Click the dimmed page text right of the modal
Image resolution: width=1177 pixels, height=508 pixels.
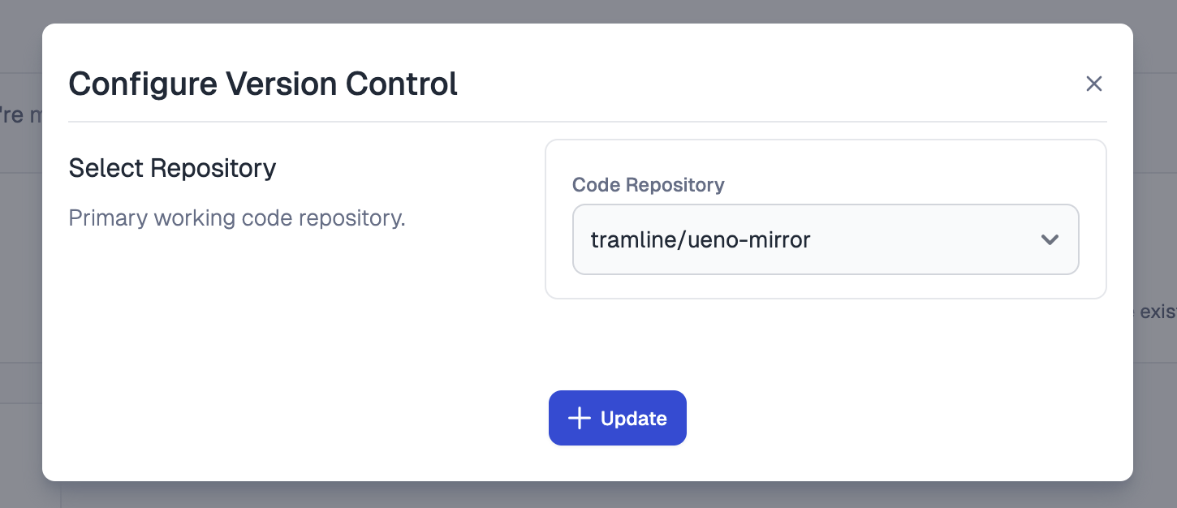(x=1155, y=311)
